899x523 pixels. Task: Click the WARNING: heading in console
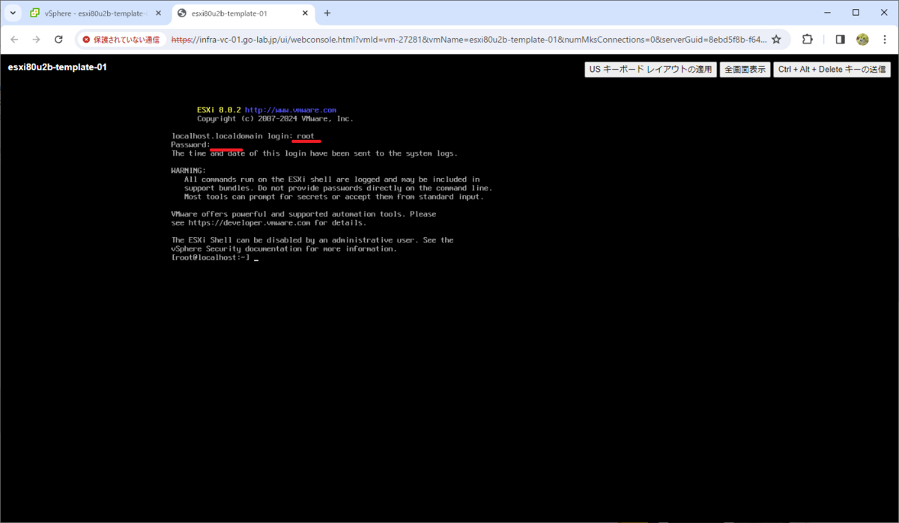tap(188, 171)
